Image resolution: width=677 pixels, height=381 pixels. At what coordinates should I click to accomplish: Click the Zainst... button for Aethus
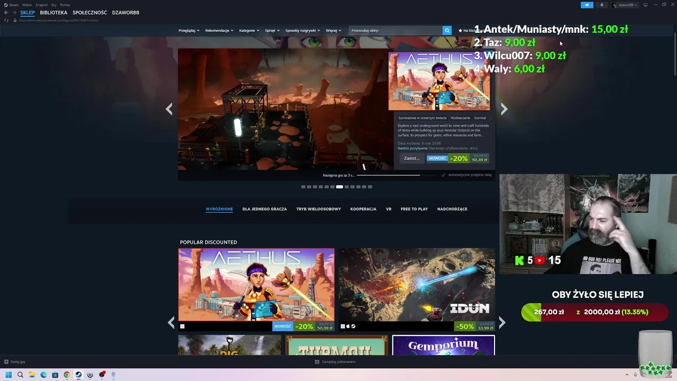click(x=411, y=158)
